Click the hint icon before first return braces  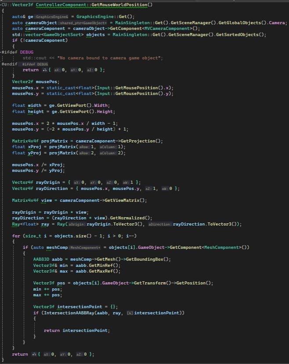44,70
